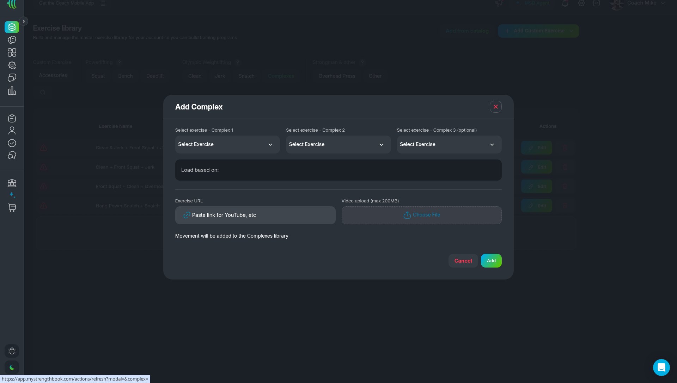Screen dimensions: 677x383
Task: Click Choose File for video upload
Action: 421,215
